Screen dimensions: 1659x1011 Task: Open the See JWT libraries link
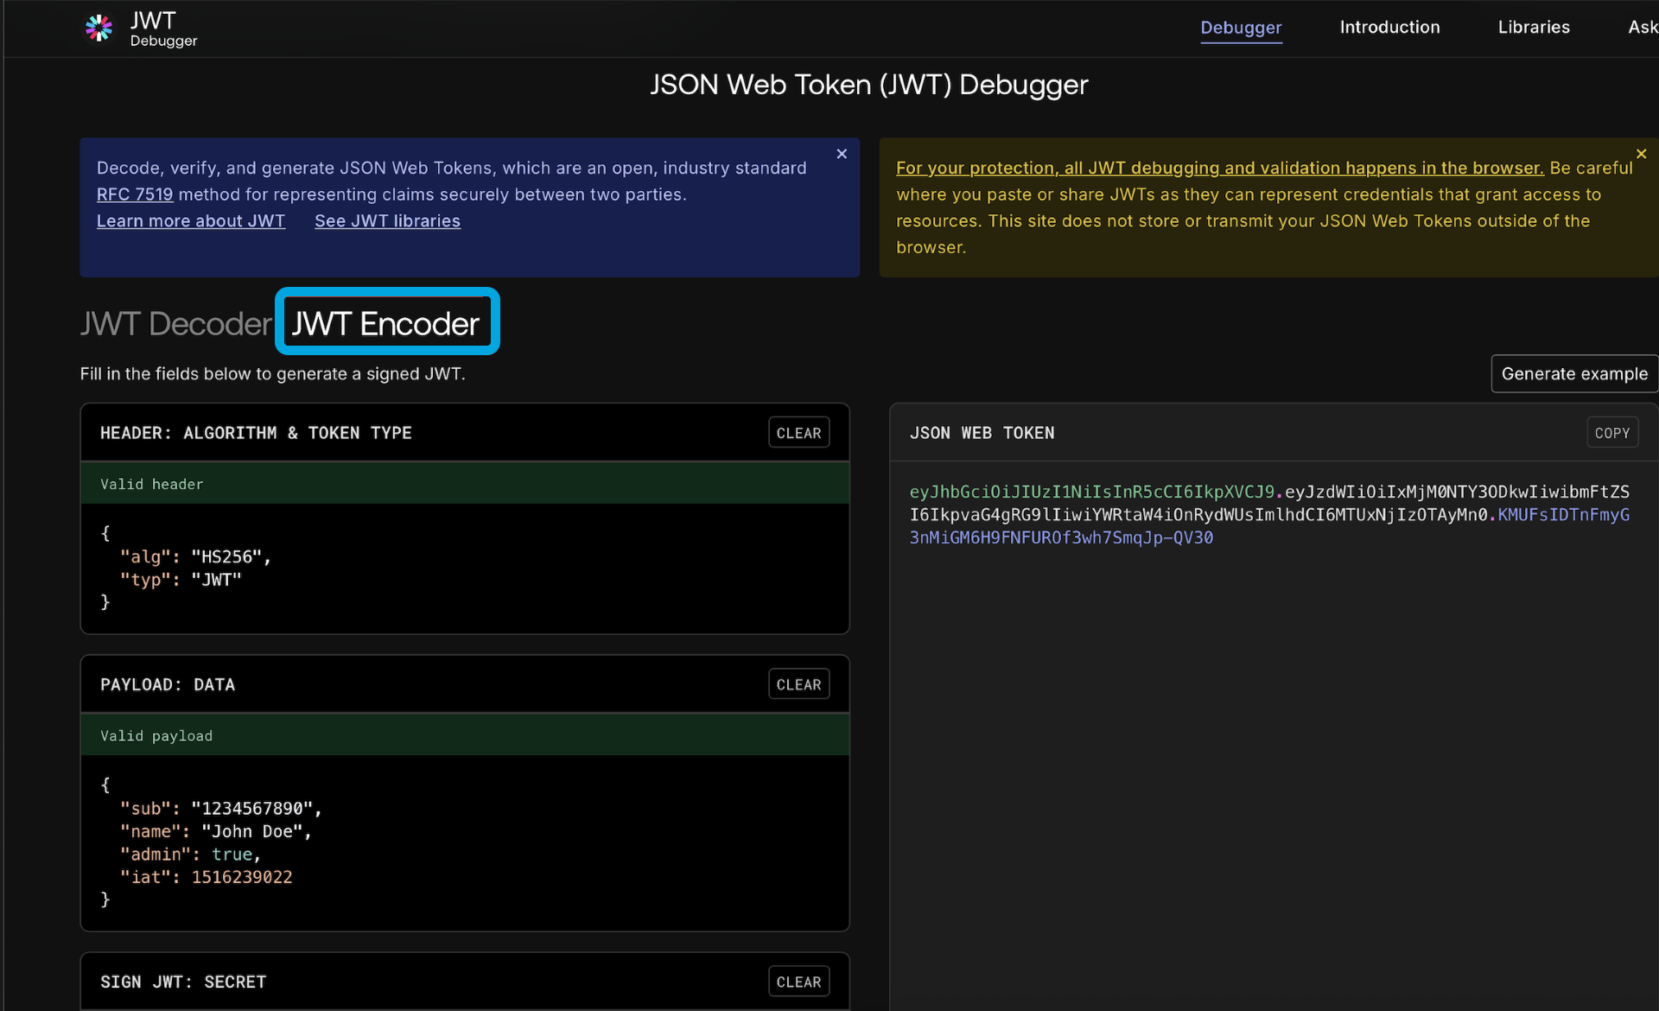(x=387, y=221)
